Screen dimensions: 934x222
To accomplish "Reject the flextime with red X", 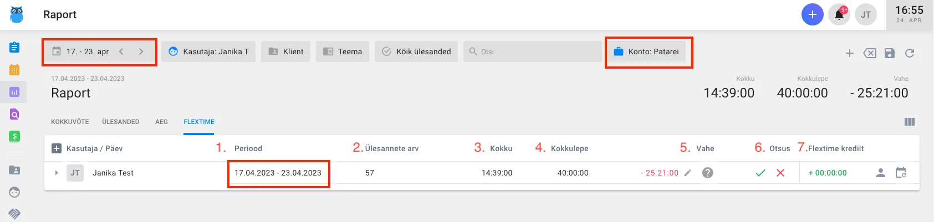I will 780,173.
